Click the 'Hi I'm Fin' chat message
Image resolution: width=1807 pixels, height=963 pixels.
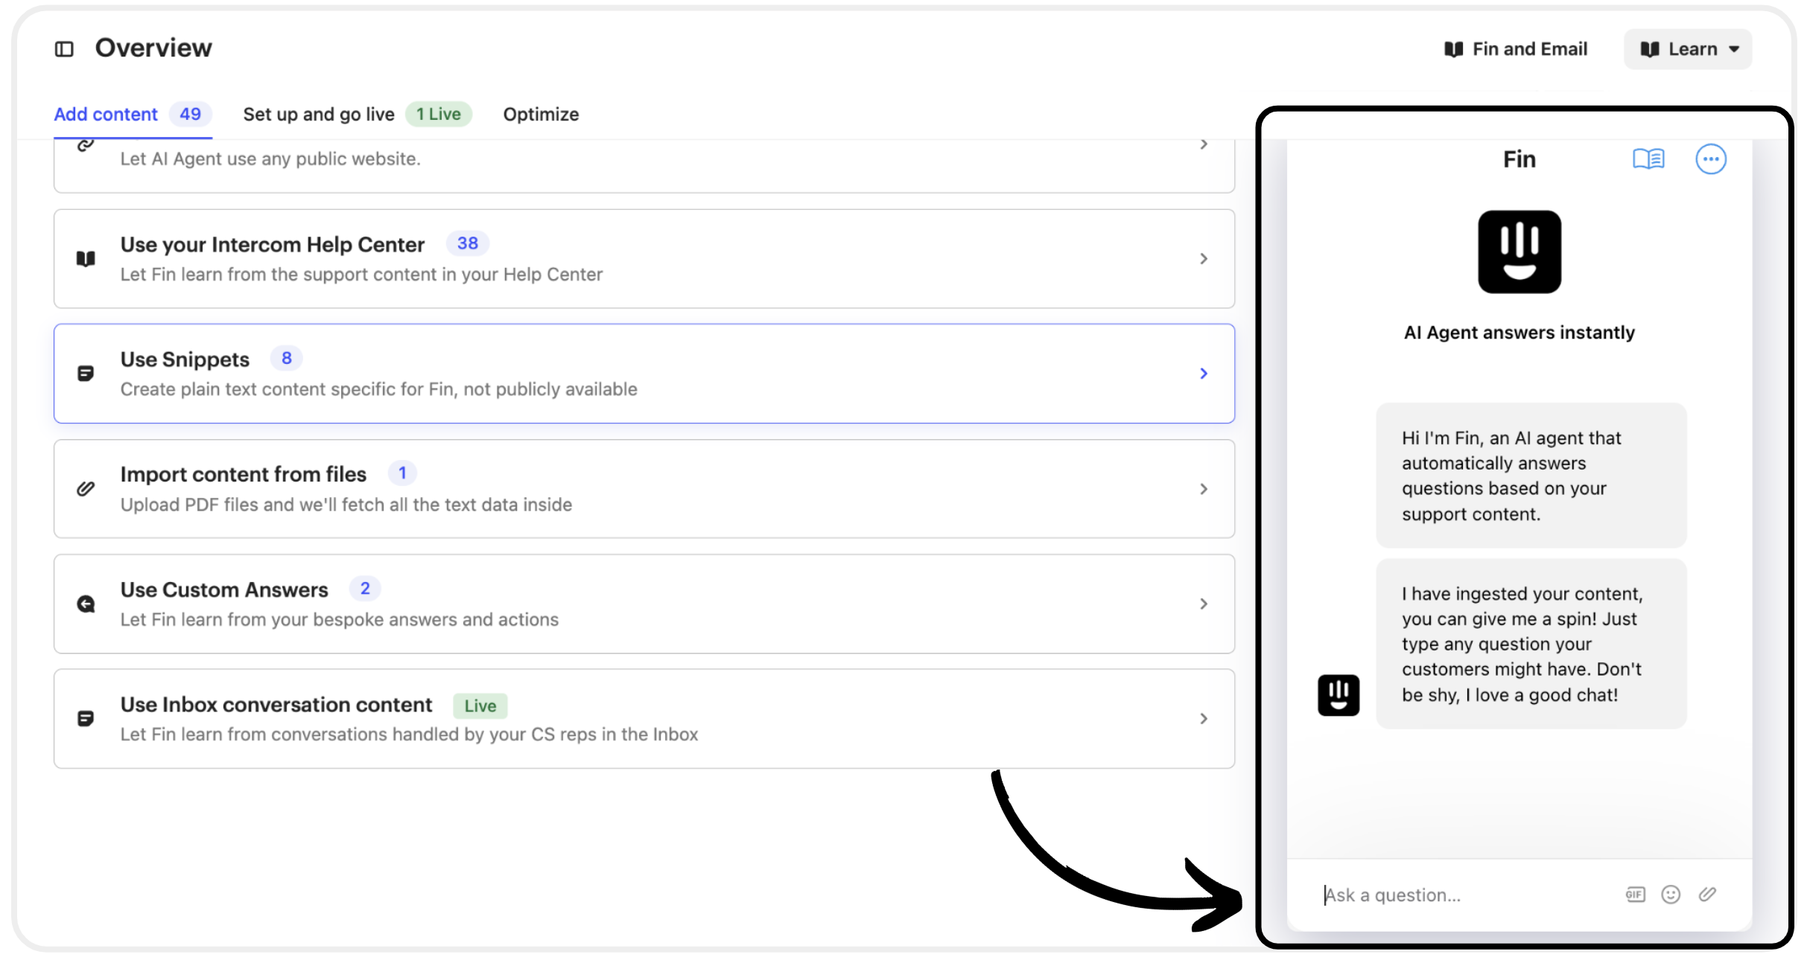[1531, 476]
